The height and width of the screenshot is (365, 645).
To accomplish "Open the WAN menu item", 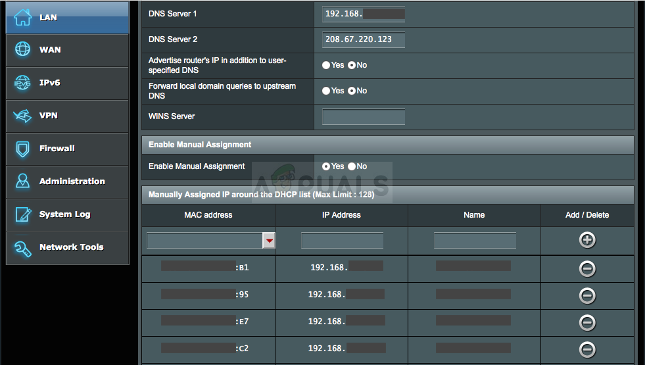I will (x=68, y=50).
